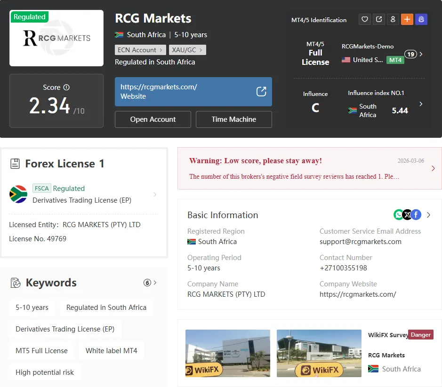Click the red Danger badge
Screen dimensions: 442x387
420,335
